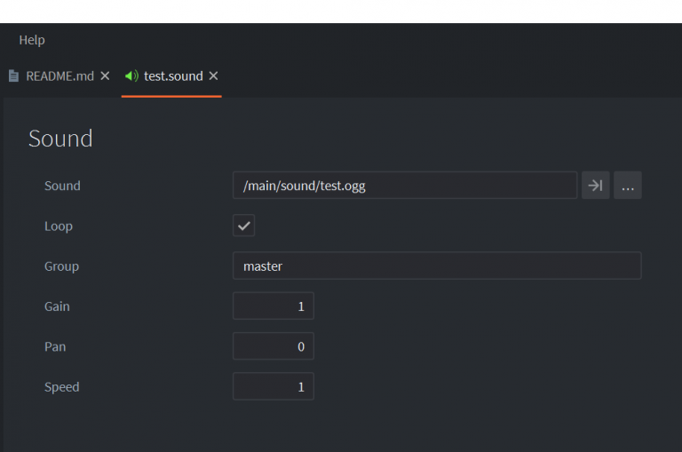Click the large Sound heading
Image resolution: width=682 pixels, height=452 pixels.
click(x=60, y=139)
